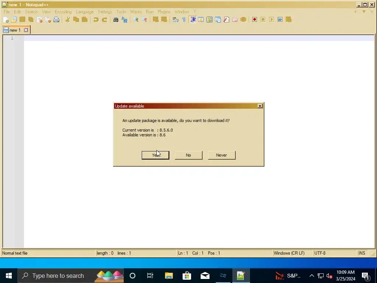Click the Save Recorded Macro icon
This screenshot has height=283, width=377.
click(289, 20)
